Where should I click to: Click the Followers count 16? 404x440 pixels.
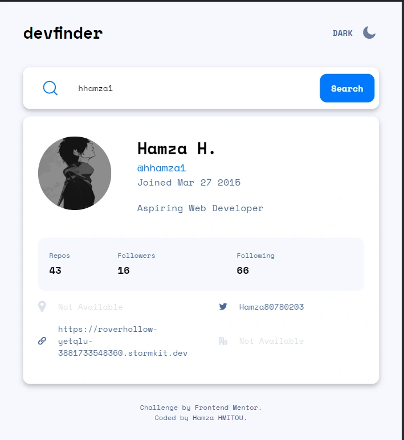[x=124, y=270]
